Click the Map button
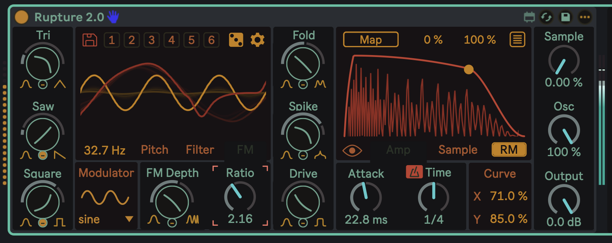 point(371,40)
